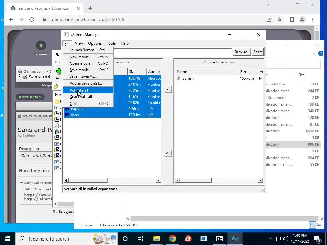Open the View menu
This screenshot has height=245, width=327.
tap(79, 43)
